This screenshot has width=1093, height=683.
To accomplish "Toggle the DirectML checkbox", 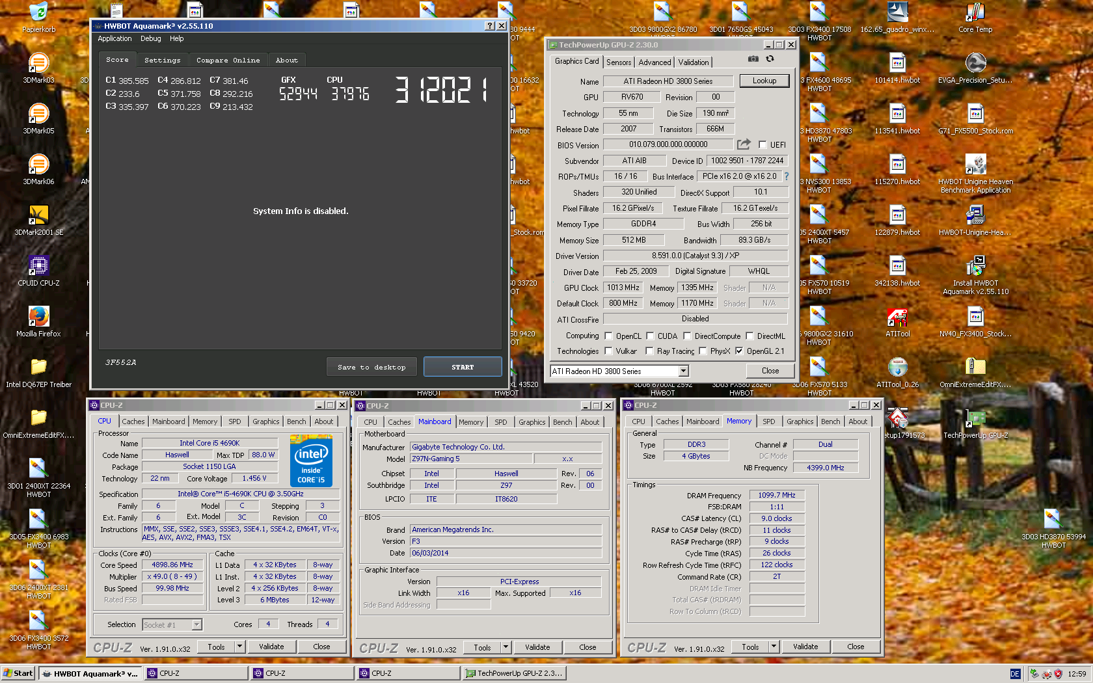I will tap(749, 336).
